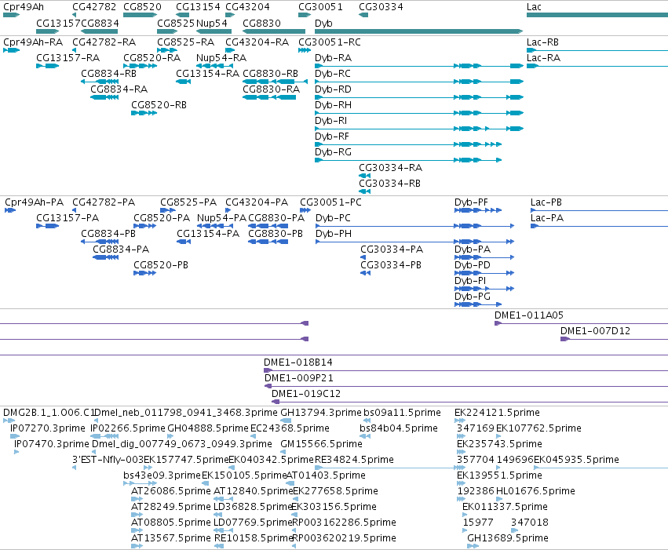Select the CG42782 gene label

(x=94, y=7)
